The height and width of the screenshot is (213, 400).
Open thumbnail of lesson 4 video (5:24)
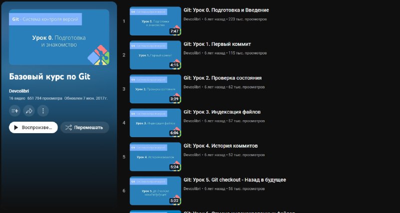coord(155,157)
